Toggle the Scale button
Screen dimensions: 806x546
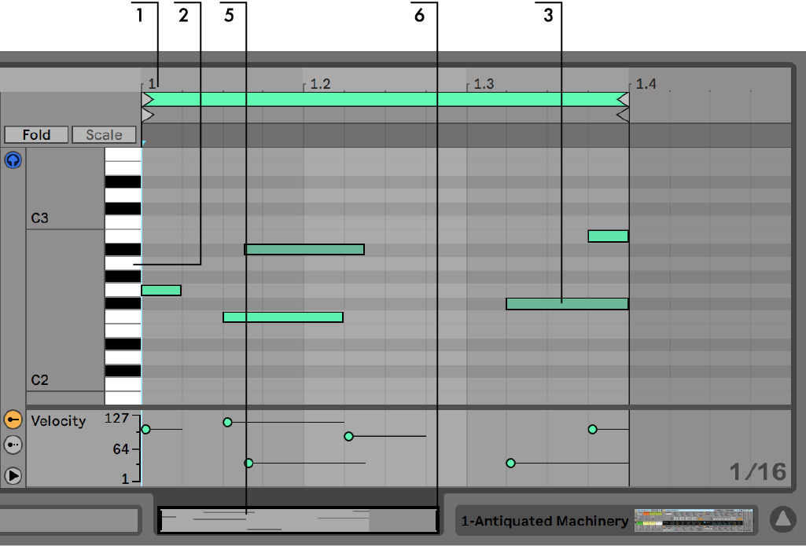point(104,134)
